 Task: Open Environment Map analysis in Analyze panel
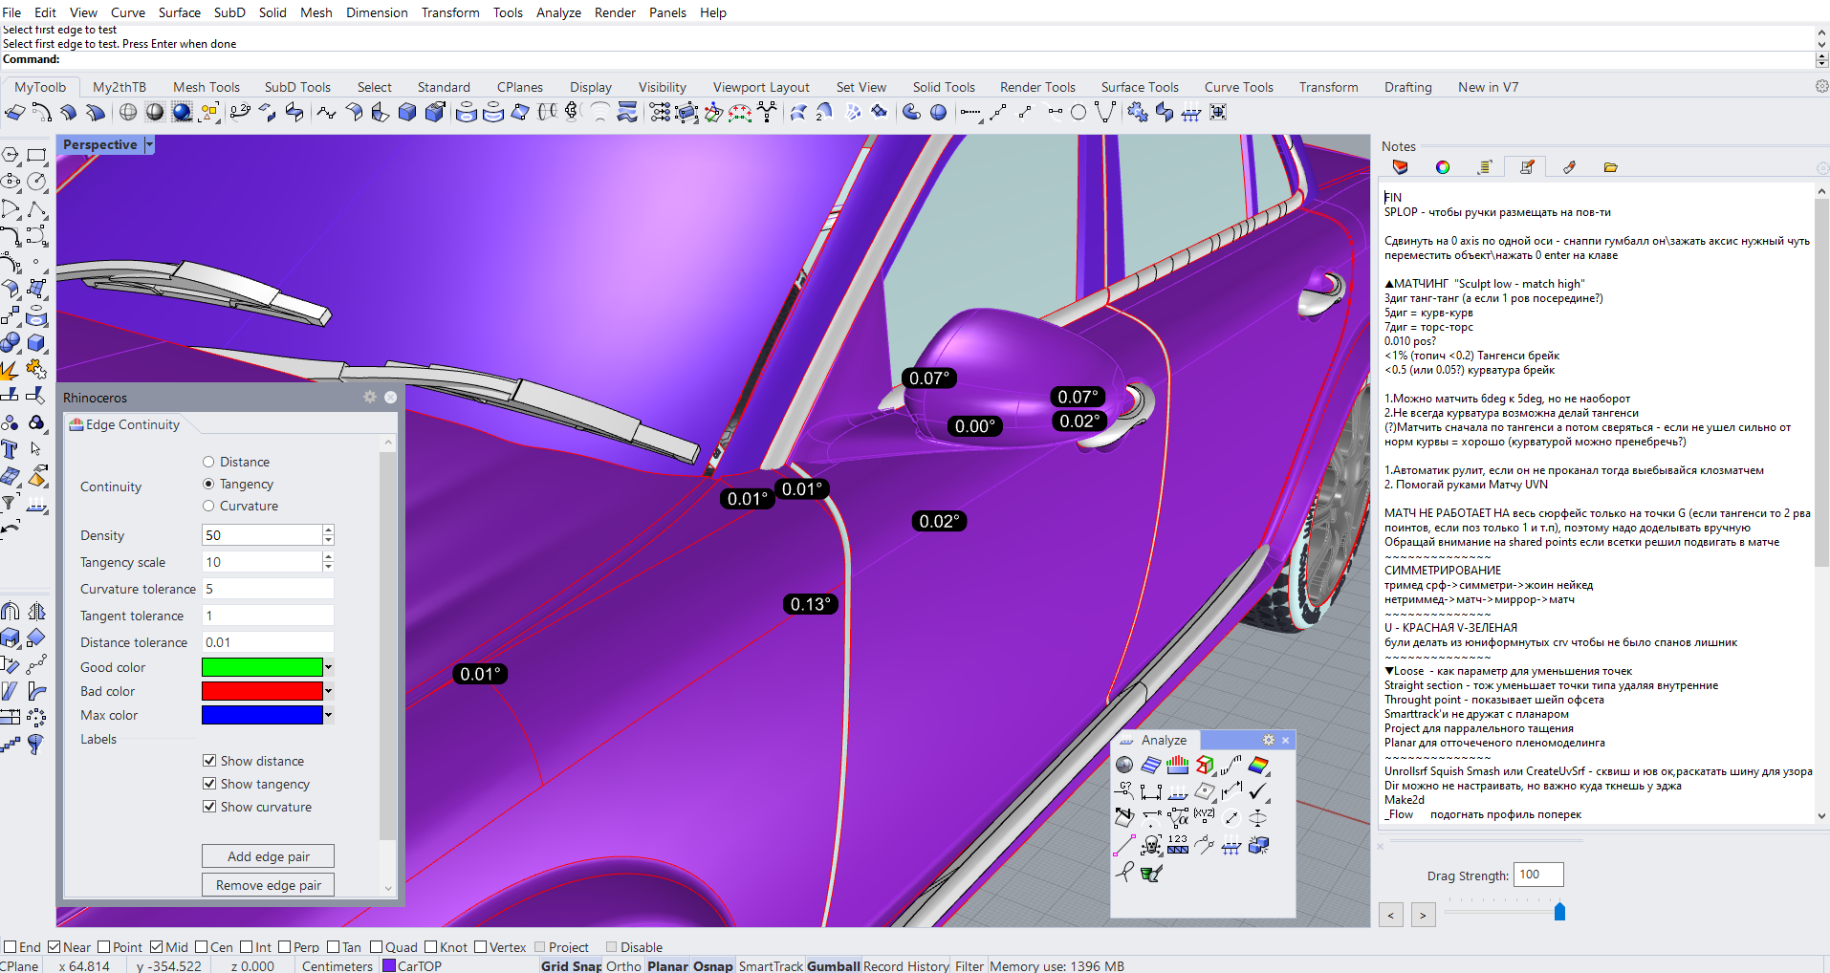coord(1124,765)
